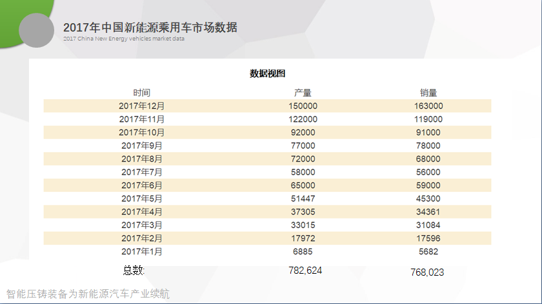The height and width of the screenshot is (304, 542).
Task: Click the 产量 column header
Action: (303, 93)
